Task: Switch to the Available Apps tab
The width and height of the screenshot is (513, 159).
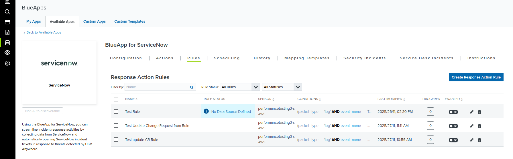Action: pyautogui.click(x=62, y=22)
